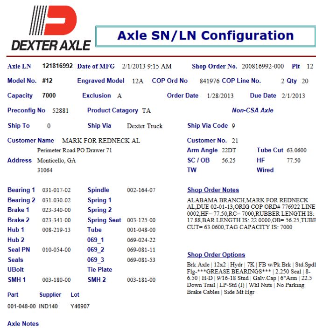The image size is (316, 334).
Task: Click the Qty value 20
Action: point(305,81)
